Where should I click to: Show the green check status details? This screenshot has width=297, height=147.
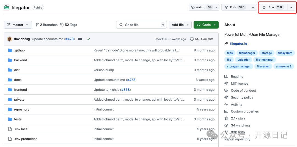click(x=89, y=39)
